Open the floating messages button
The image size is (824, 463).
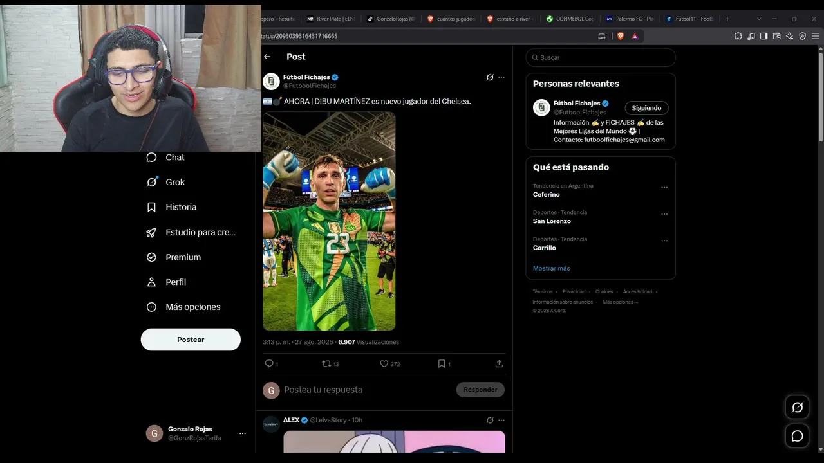tap(797, 436)
